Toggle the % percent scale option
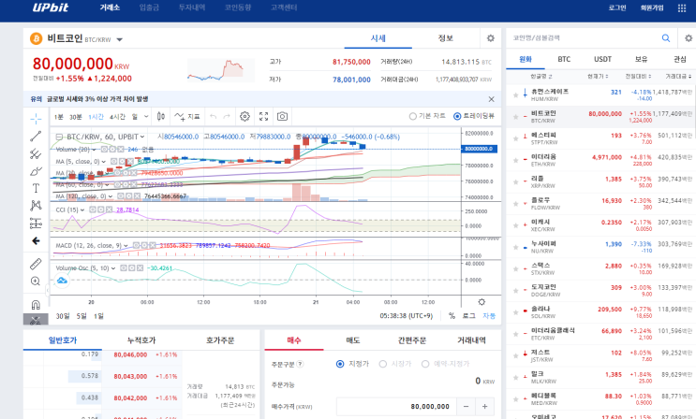The height and width of the screenshot is (419, 696). (x=452, y=316)
